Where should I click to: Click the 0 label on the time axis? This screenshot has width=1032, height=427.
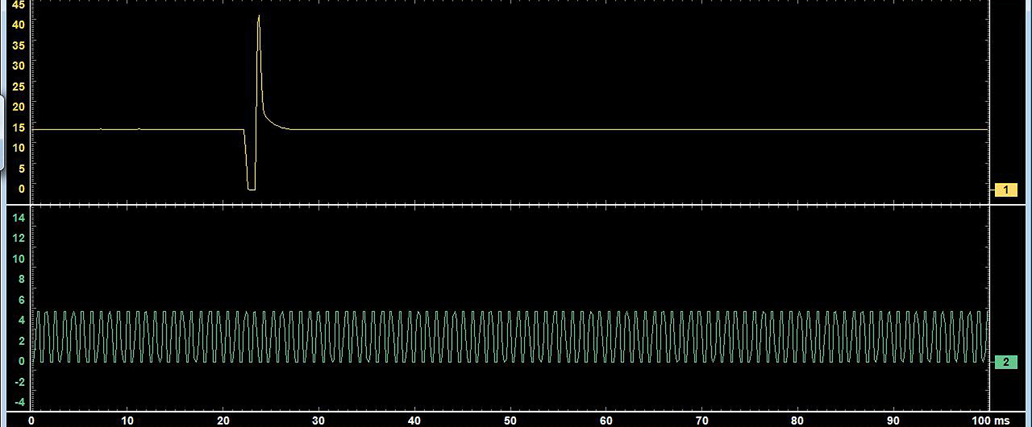click(x=31, y=421)
